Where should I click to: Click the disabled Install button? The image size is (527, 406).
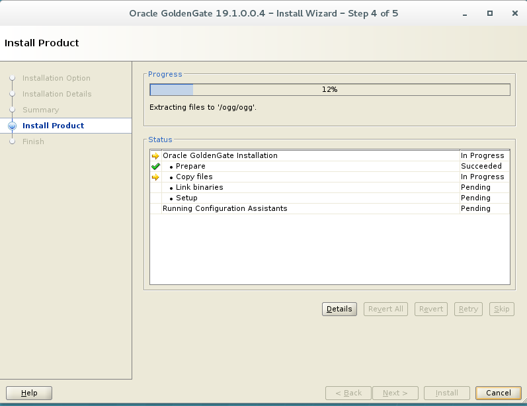pyautogui.click(x=447, y=393)
